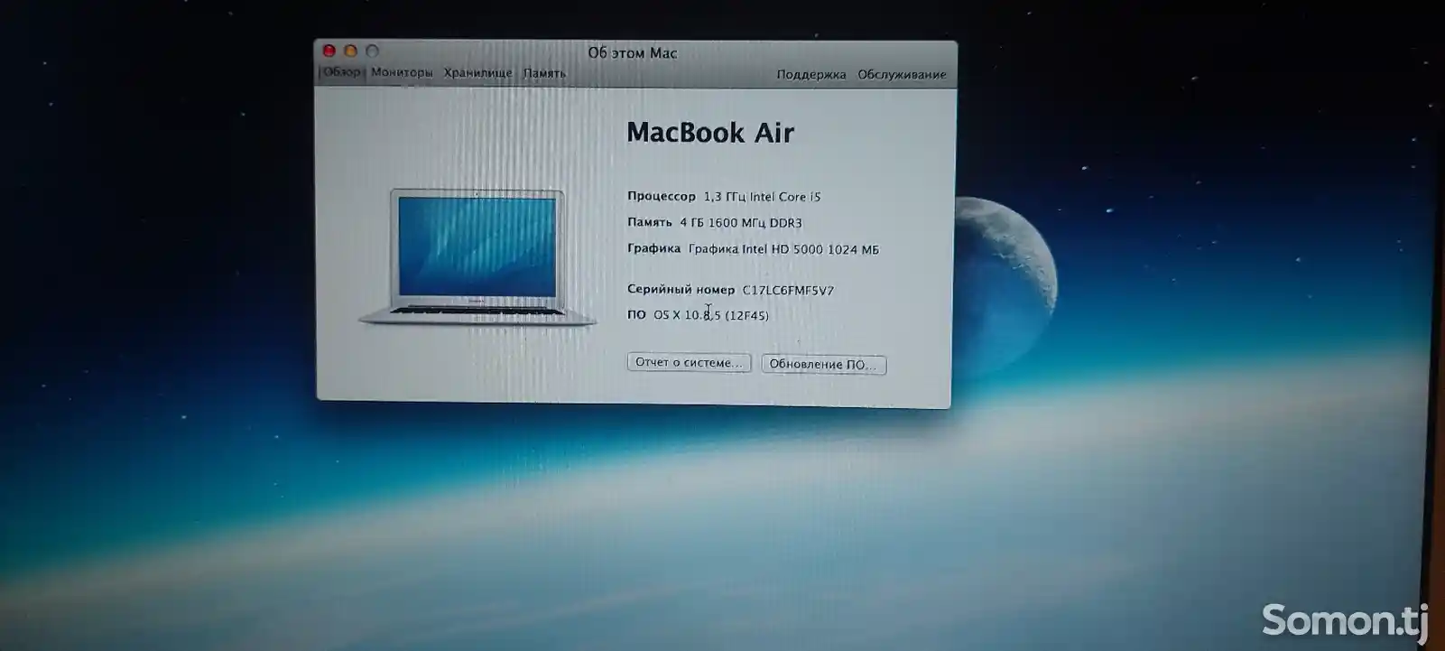This screenshot has height=651, width=1445.
Task: Open the Память tab
Action: coord(544,73)
